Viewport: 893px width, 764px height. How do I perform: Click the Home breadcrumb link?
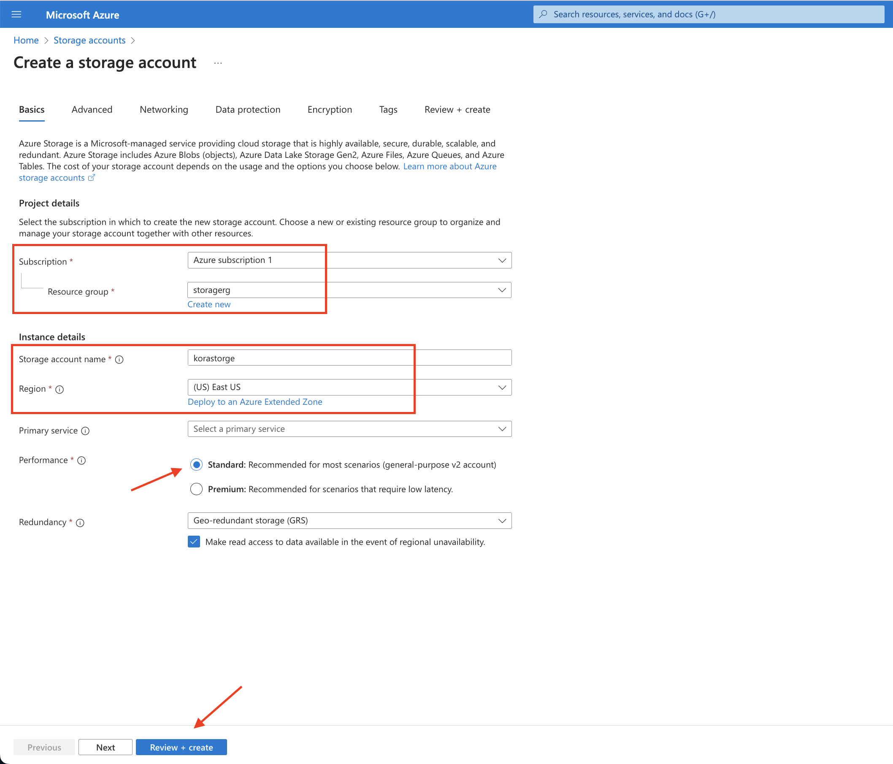(26, 40)
